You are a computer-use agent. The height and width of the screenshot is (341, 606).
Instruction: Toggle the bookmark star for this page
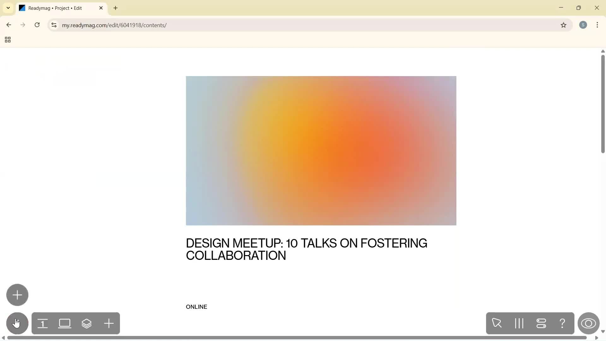point(564,25)
